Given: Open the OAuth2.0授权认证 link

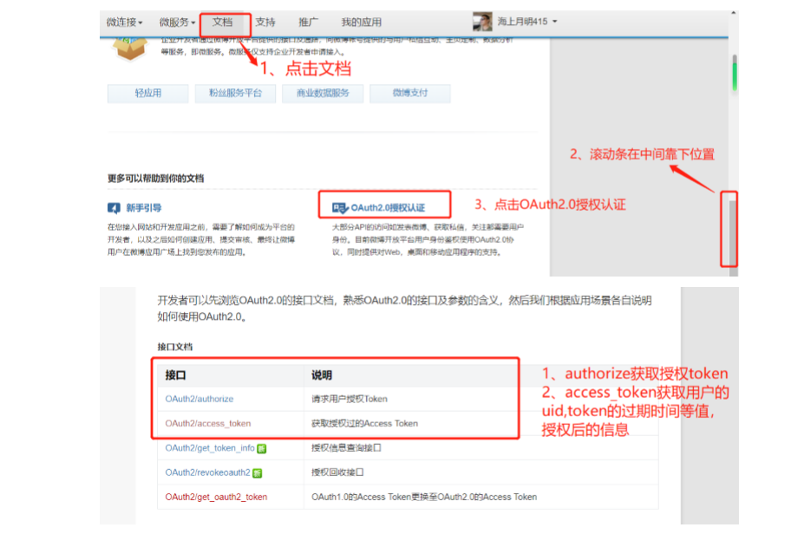Looking at the screenshot, I should point(388,208).
